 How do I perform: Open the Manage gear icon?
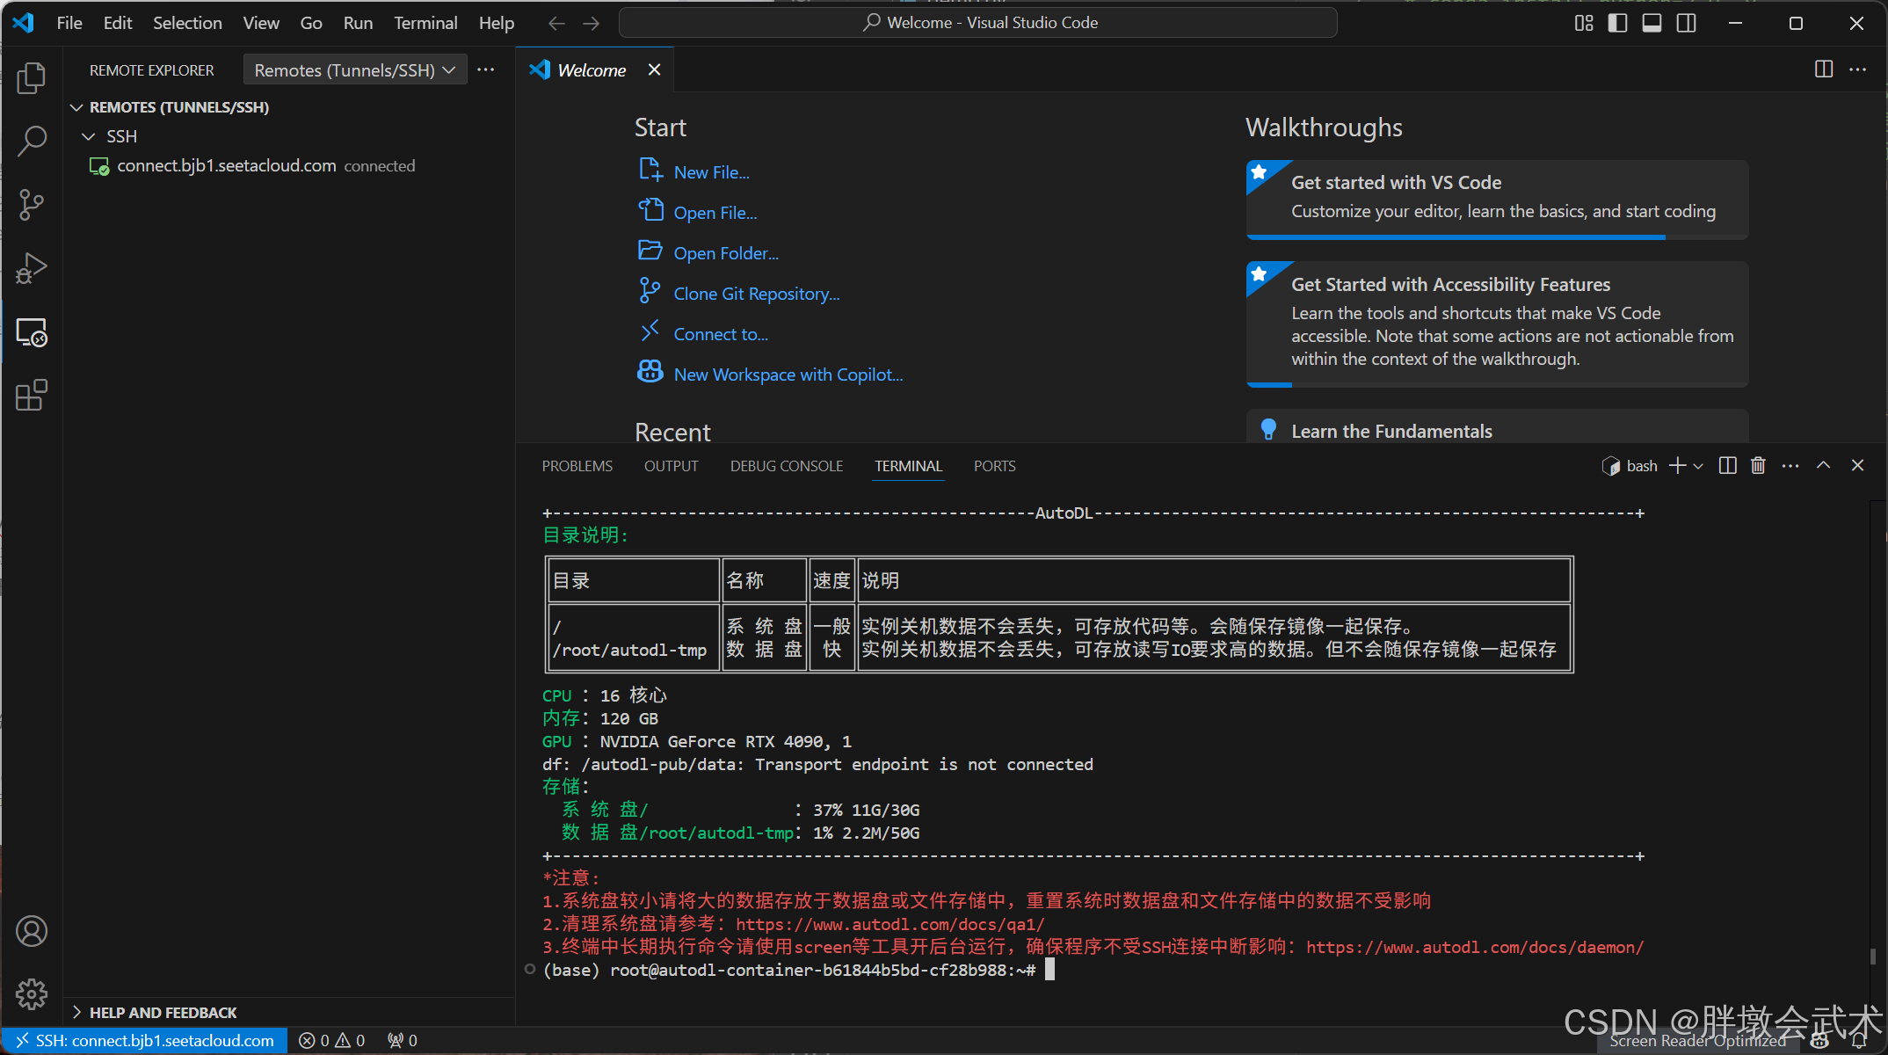point(32,994)
